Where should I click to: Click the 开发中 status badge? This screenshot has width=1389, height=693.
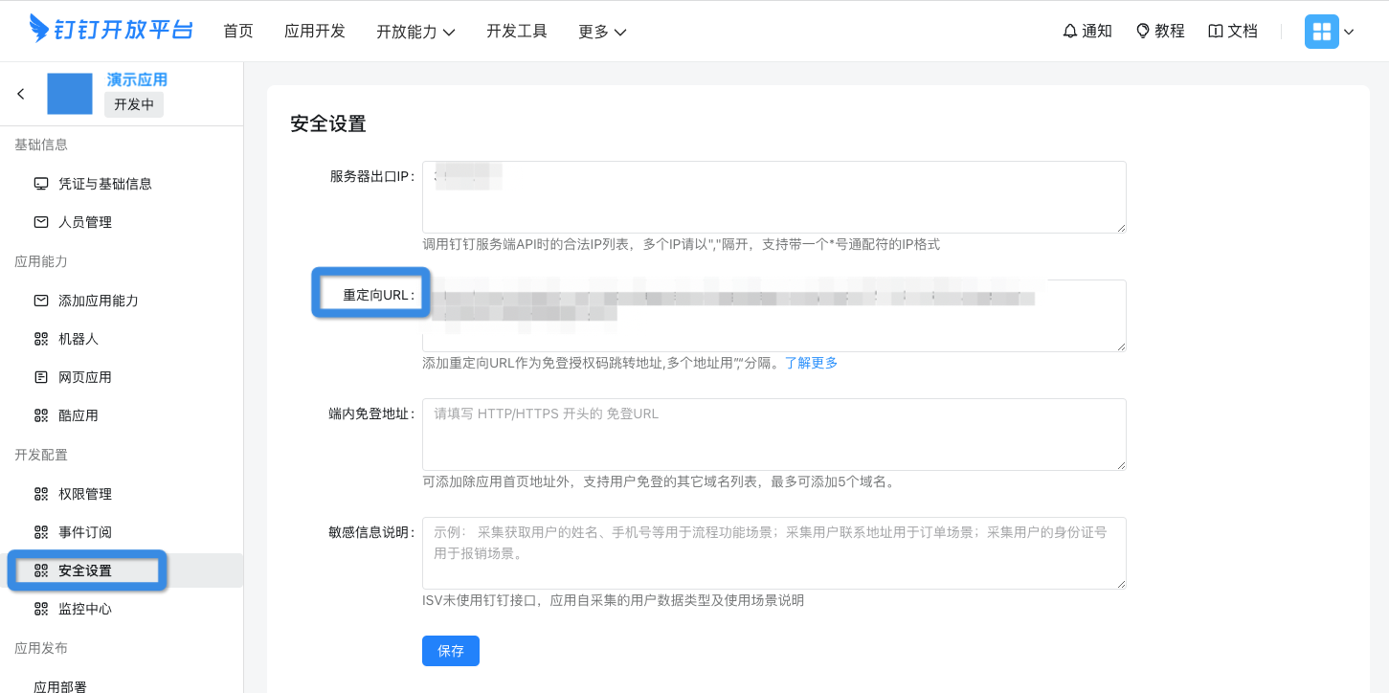pos(134,104)
